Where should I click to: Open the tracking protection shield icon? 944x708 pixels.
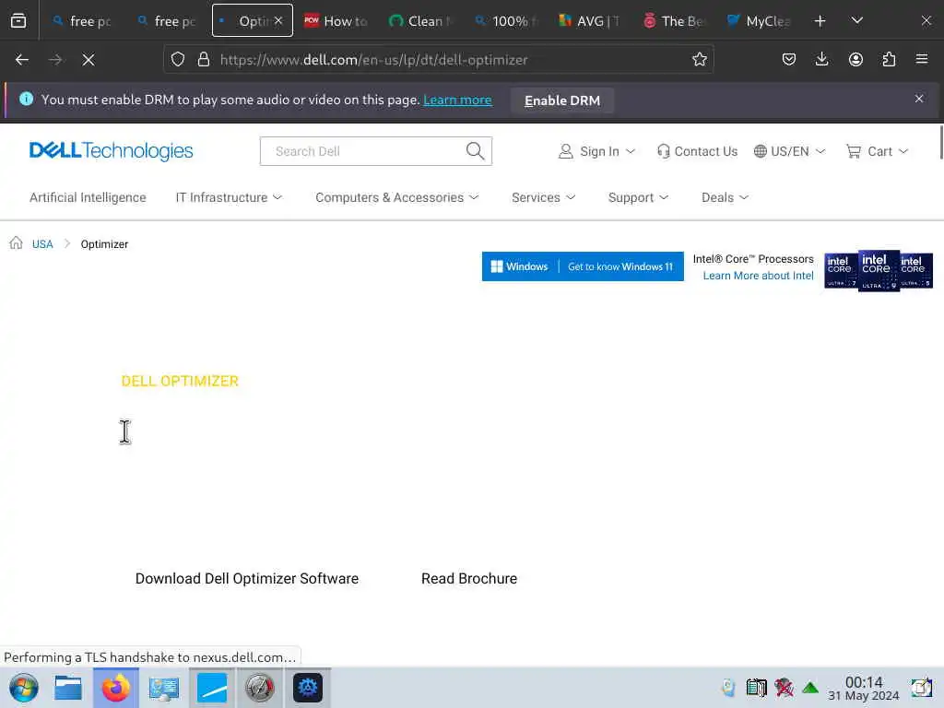coord(178,60)
